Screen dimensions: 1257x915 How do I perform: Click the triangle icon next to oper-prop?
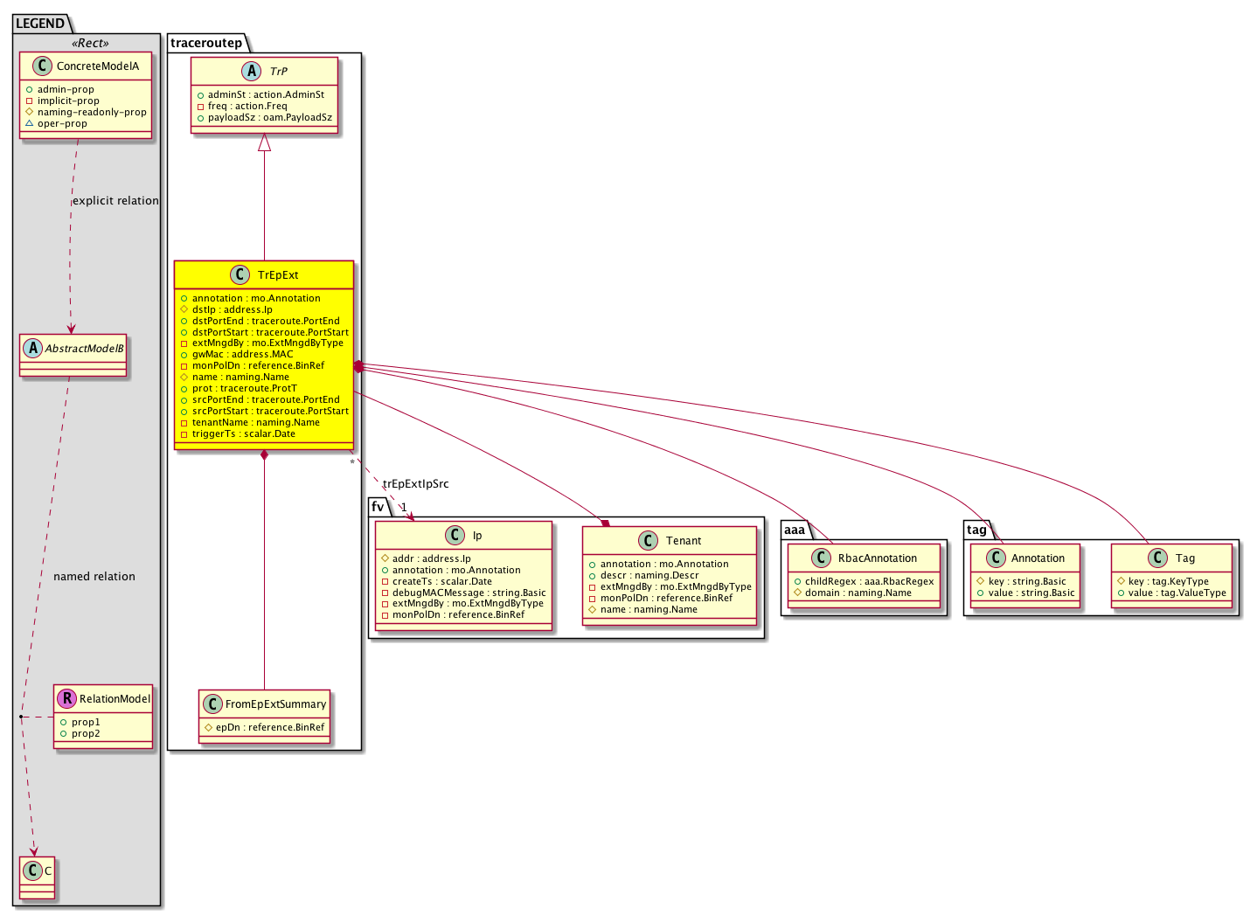click(x=29, y=123)
